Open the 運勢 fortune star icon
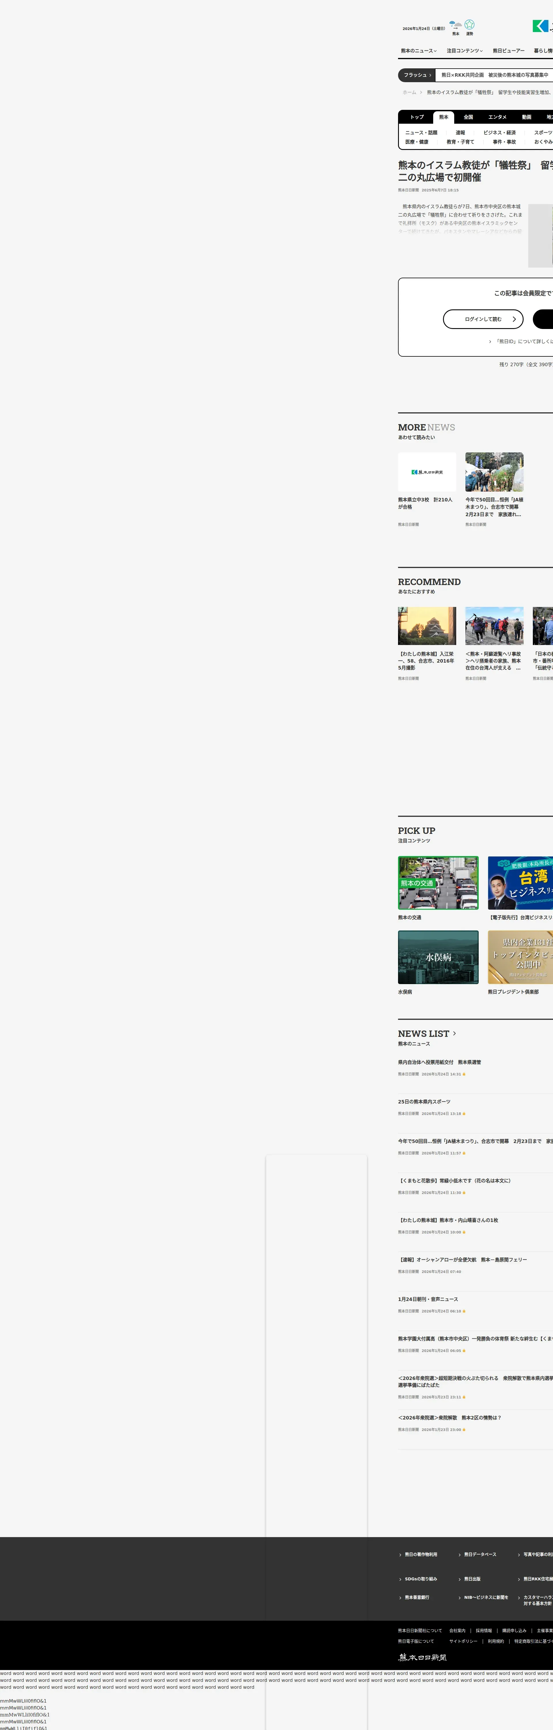The width and height of the screenshot is (553, 1730). click(469, 25)
